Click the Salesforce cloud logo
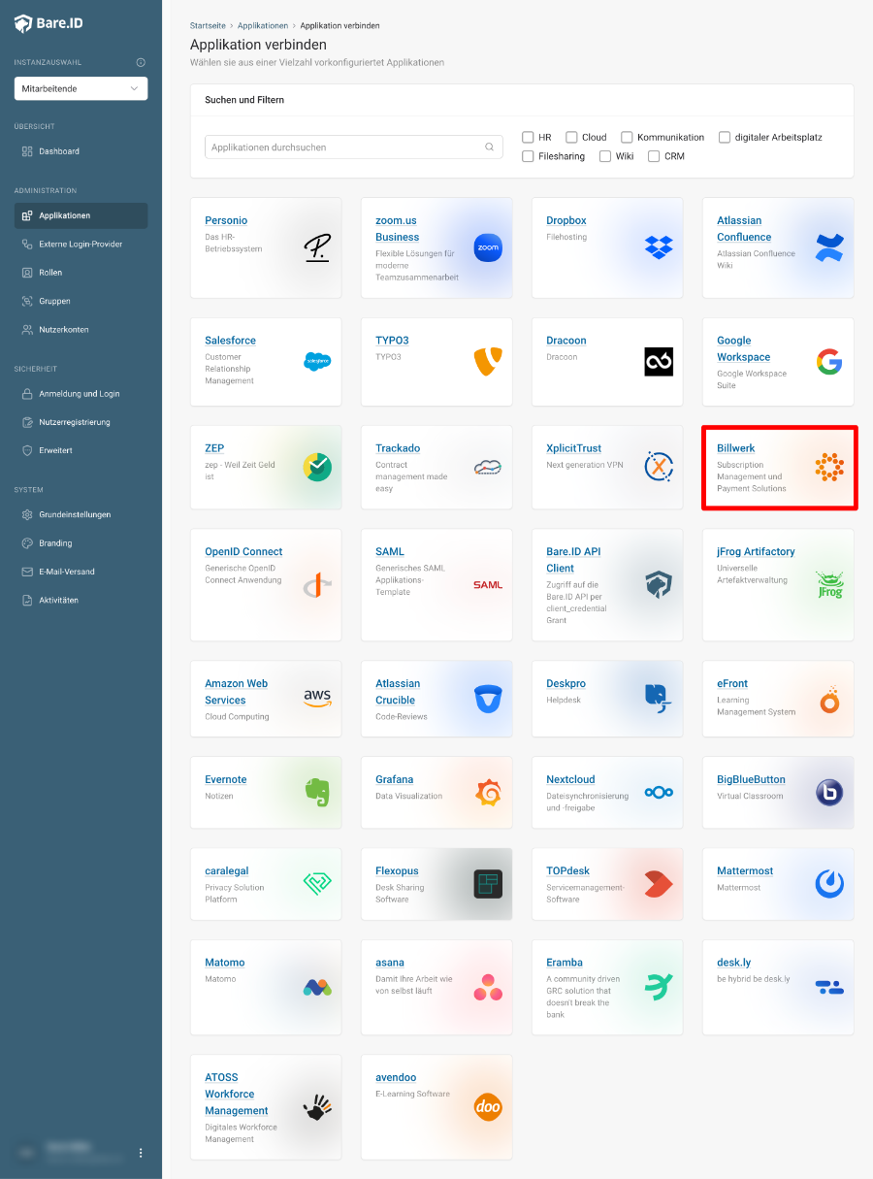 (x=317, y=361)
